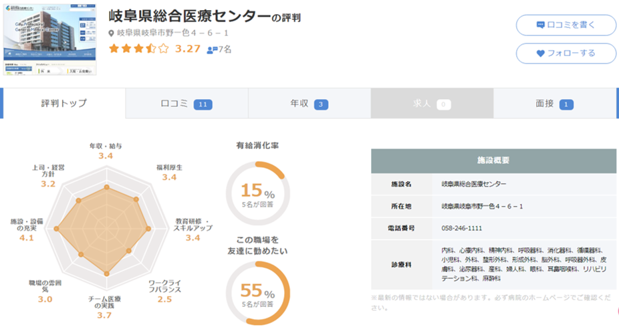Click the 職場の雰囲気 3.0 label
This screenshot has width=619, height=333.
[45, 291]
